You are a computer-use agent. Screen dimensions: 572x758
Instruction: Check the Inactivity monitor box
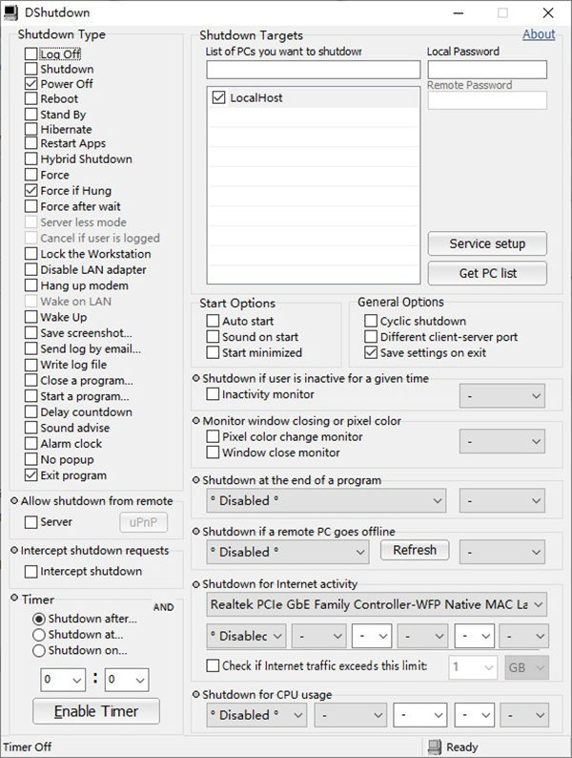click(x=213, y=394)
